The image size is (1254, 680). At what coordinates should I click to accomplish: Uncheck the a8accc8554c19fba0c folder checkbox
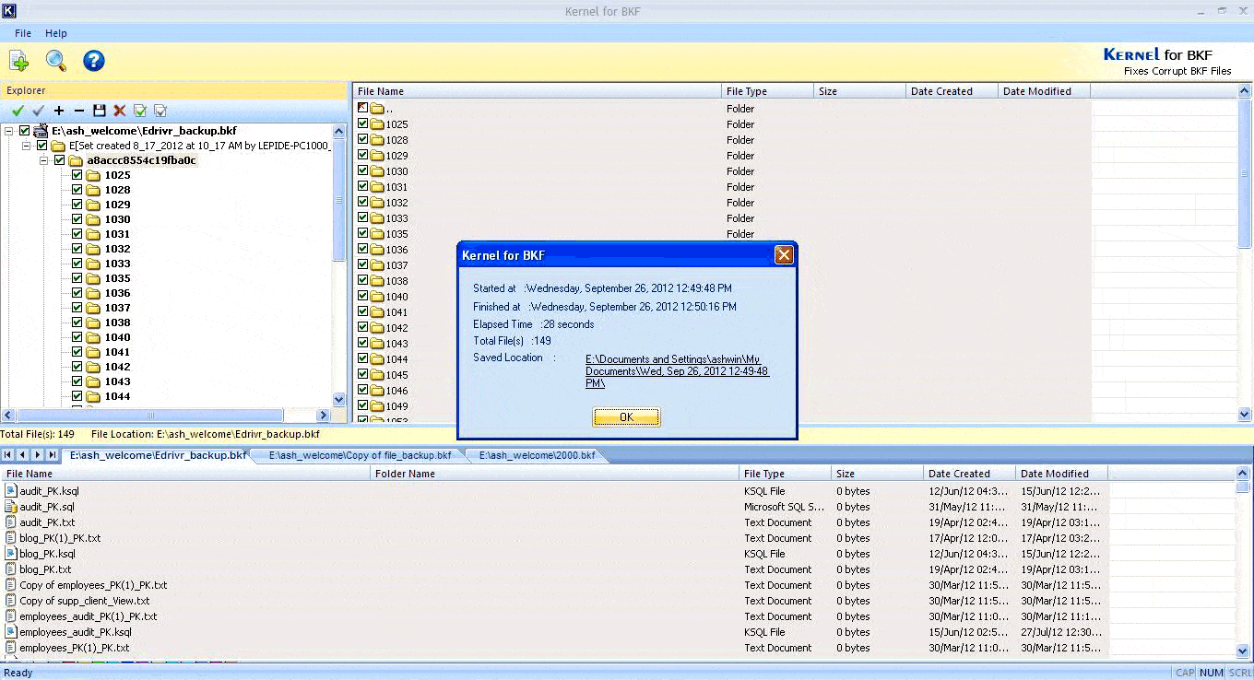tap(60, 160)
